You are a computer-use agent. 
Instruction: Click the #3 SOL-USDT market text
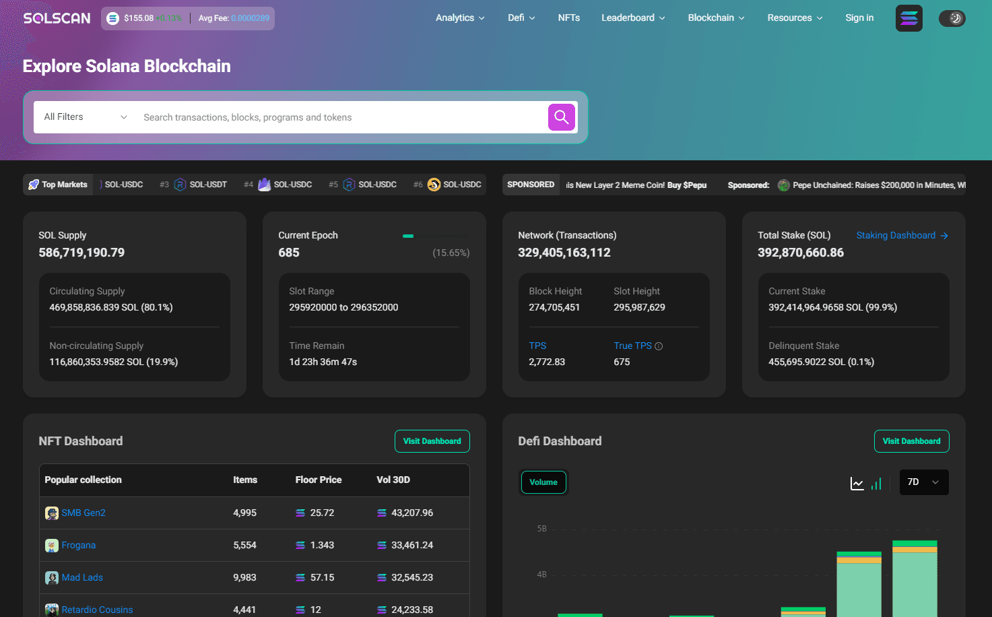click(x=208, y=185)
